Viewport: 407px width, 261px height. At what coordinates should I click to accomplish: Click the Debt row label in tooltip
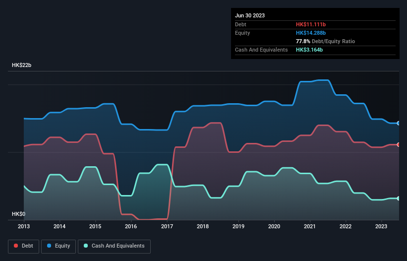point(240,24)
